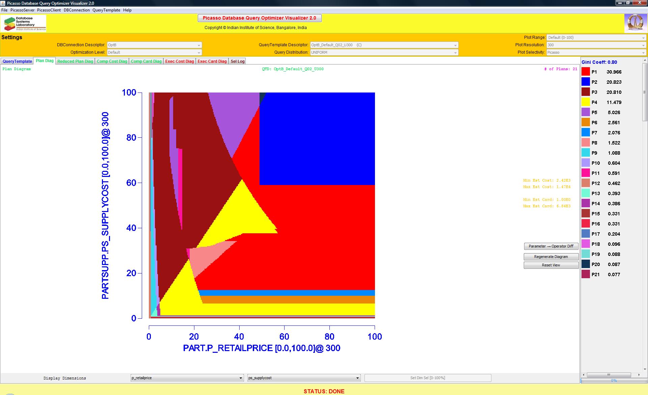Viewport: 648px width, 395px height.
Task: Click the dark navy P20 legend swatch
Action: coord(586,264)
